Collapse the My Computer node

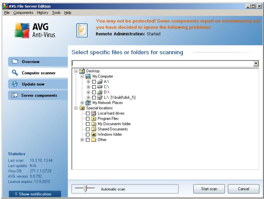tap(82, 76)
